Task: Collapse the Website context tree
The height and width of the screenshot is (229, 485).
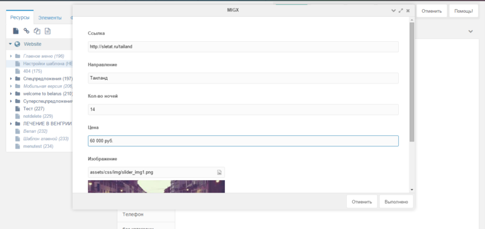Action: [x=10, y=44]
